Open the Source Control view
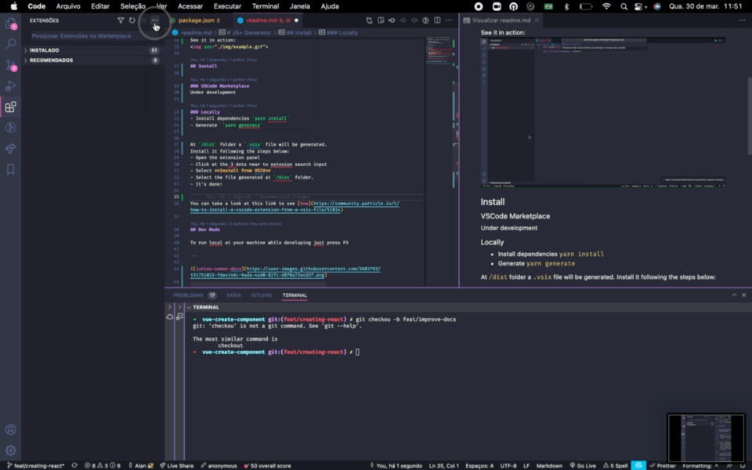The height and width of the screenshot is (470, 752). pyautogui.click(x=10, y=65)
